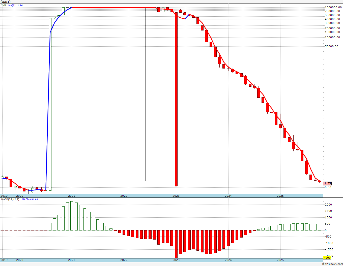Click the yellow x100 multiplier tag
Screen dimensions: 343x266
coord(327,258)
